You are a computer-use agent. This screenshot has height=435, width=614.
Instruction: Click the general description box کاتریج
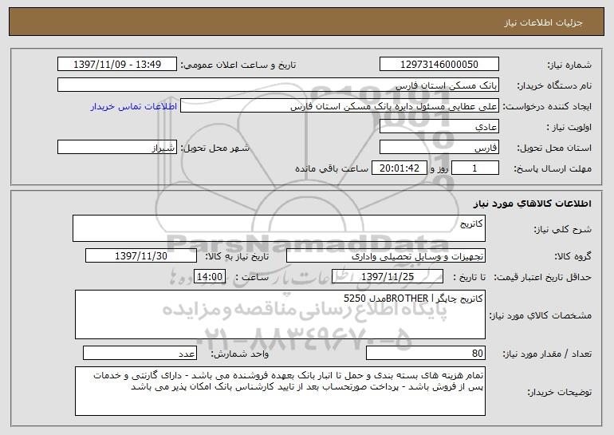(279, 228)
